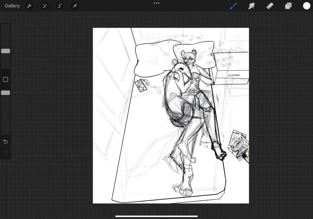Tap the Redo arrow in the sidebar

pos(6,153)
